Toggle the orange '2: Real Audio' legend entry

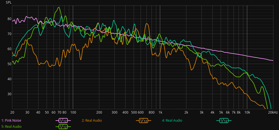[92, 121]
